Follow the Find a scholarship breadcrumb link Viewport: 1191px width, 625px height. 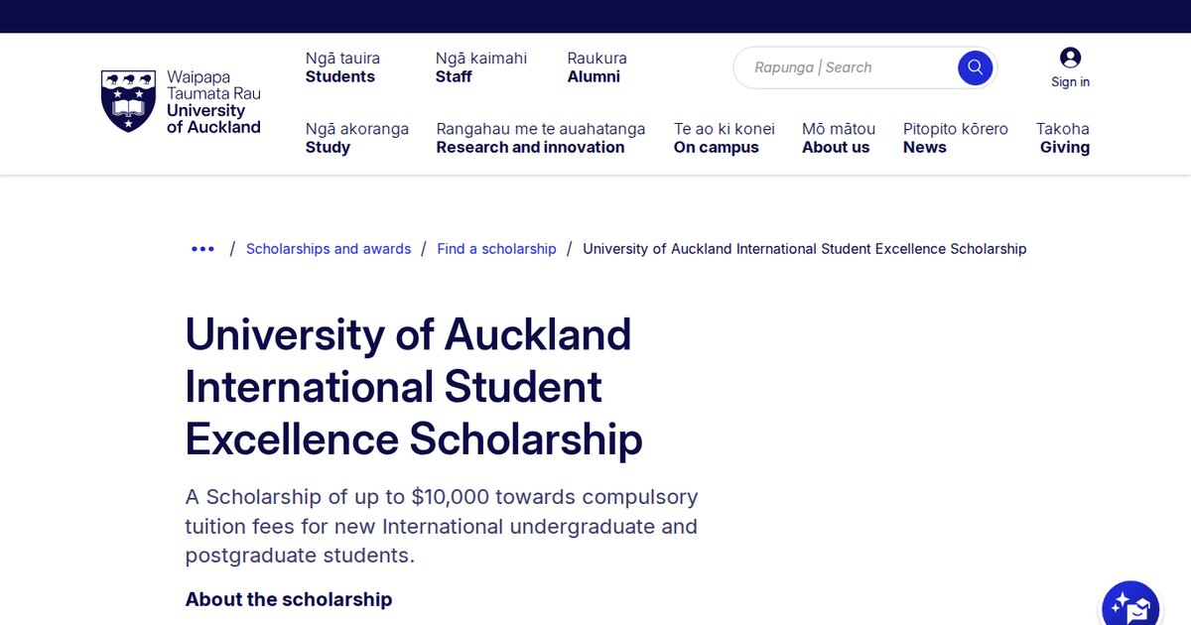click(496, 249)
